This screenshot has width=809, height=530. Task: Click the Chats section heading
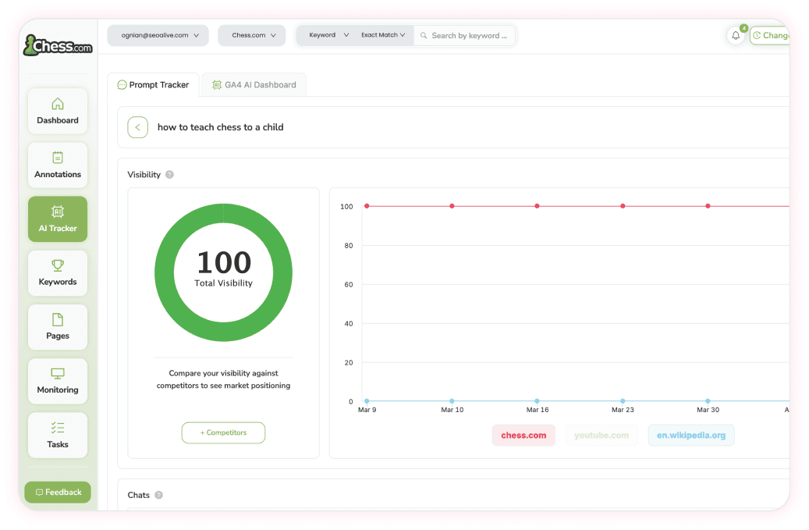tap(139, 495)
